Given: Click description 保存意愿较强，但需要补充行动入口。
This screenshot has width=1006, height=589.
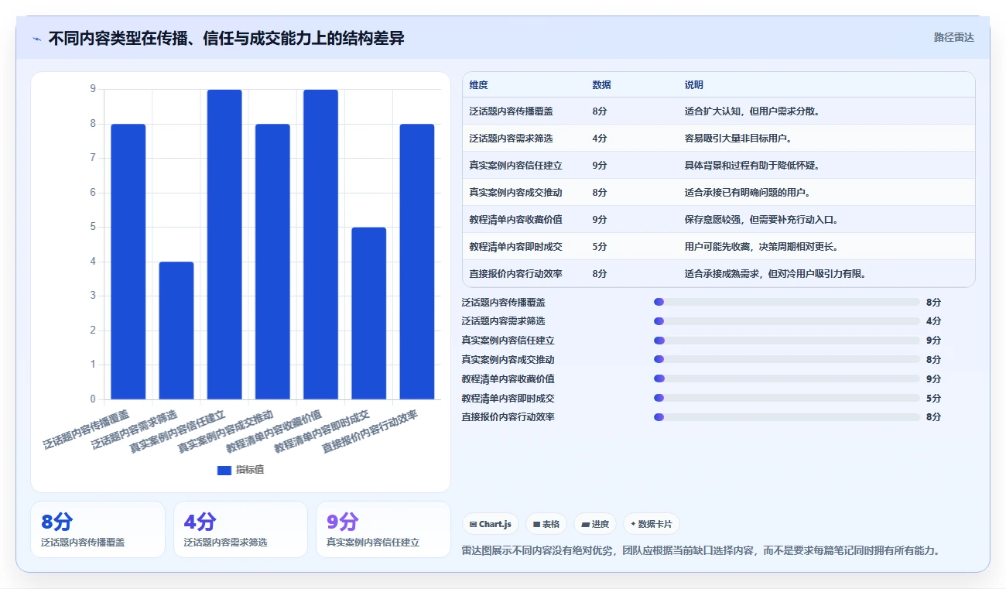Looking at the screenshot, I should pyautogui.click(x=762, y=220).
